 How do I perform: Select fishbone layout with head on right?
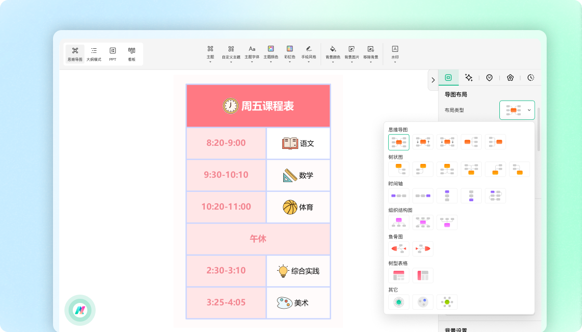click(423, 248)
